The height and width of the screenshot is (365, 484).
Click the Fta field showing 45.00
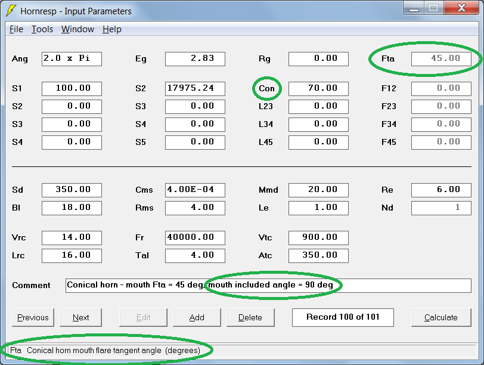(x=441, y=58)
